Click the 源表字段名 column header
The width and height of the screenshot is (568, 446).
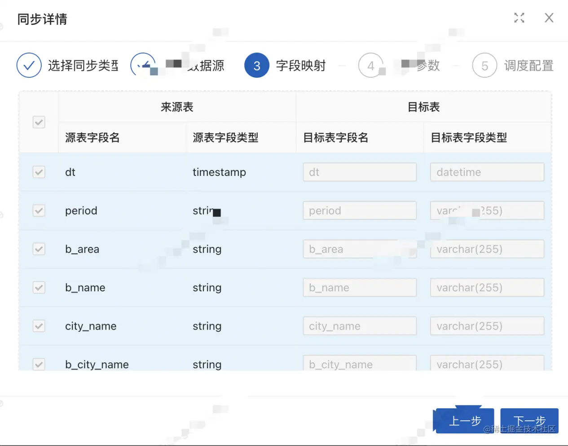pos(92,138)
